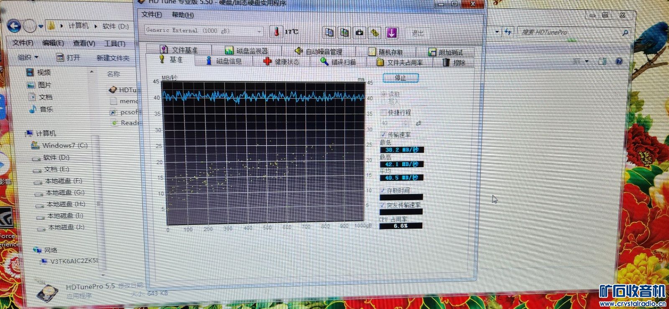Click the thermometer temperature icon in HD Tune
This screenshot has width=669, height=309.
276,32
